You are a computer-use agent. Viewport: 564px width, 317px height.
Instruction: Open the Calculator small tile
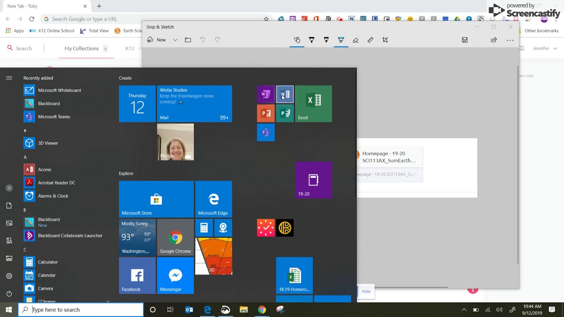click(204, 228)
